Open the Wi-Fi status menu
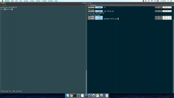Image resolution: width=174 pixels, height=98 pixels. (x=152, y=1)
